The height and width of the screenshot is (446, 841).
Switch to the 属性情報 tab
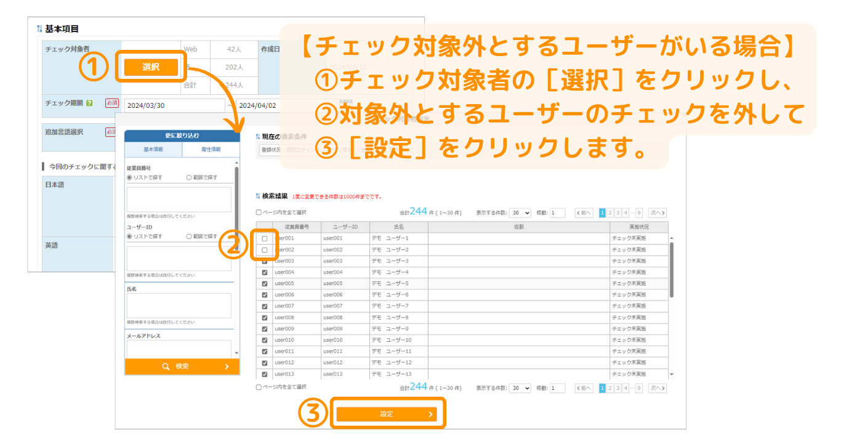click(x=210, y=149)
